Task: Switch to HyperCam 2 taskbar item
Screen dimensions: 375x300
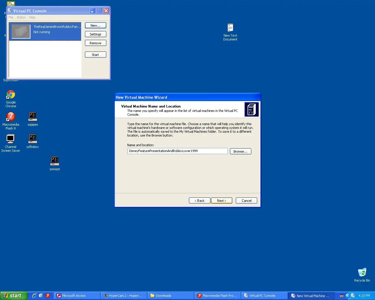Action: (123, 296)
